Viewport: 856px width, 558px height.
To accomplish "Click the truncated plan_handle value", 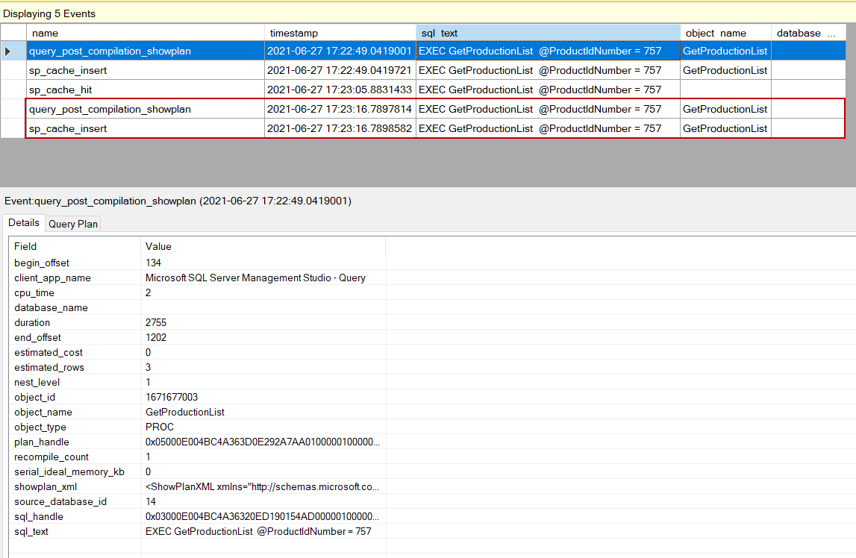I will click(x=261, y=442).
